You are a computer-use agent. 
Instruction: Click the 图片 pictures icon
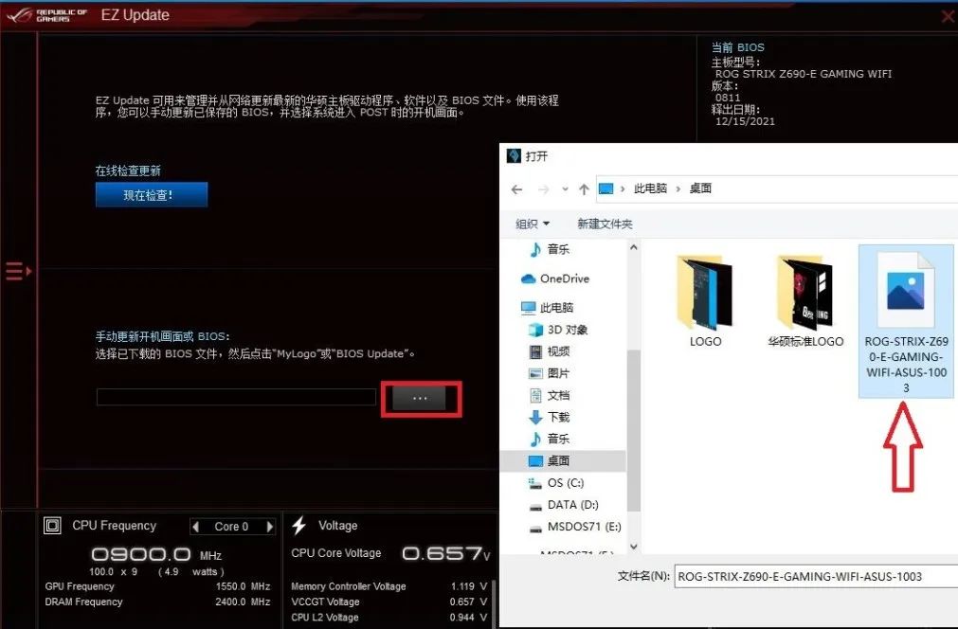[x=535, y=373]
